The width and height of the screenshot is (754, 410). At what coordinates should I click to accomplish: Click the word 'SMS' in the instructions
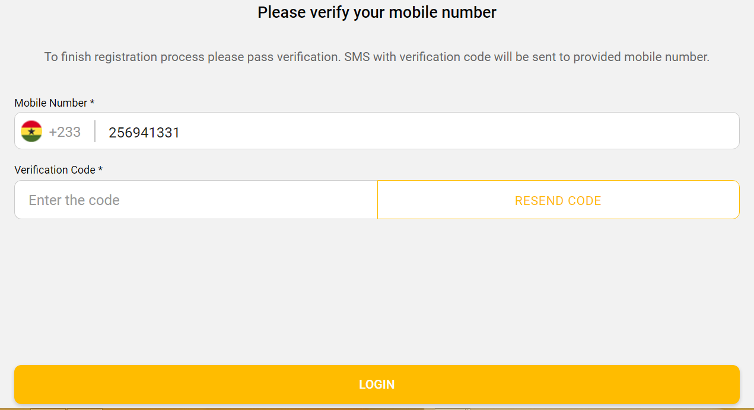357,57
